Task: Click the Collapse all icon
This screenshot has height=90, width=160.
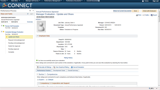Action: pos(47,80)
